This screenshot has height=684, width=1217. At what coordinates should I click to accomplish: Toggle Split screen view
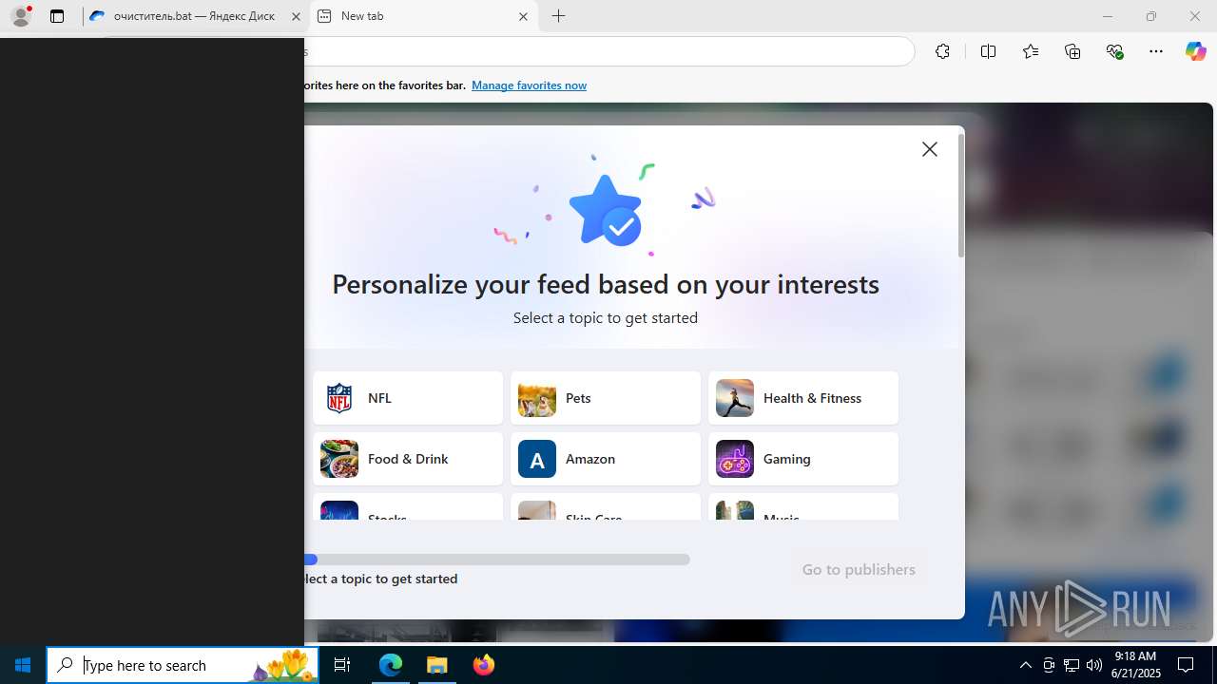click(x=988, y=51)
